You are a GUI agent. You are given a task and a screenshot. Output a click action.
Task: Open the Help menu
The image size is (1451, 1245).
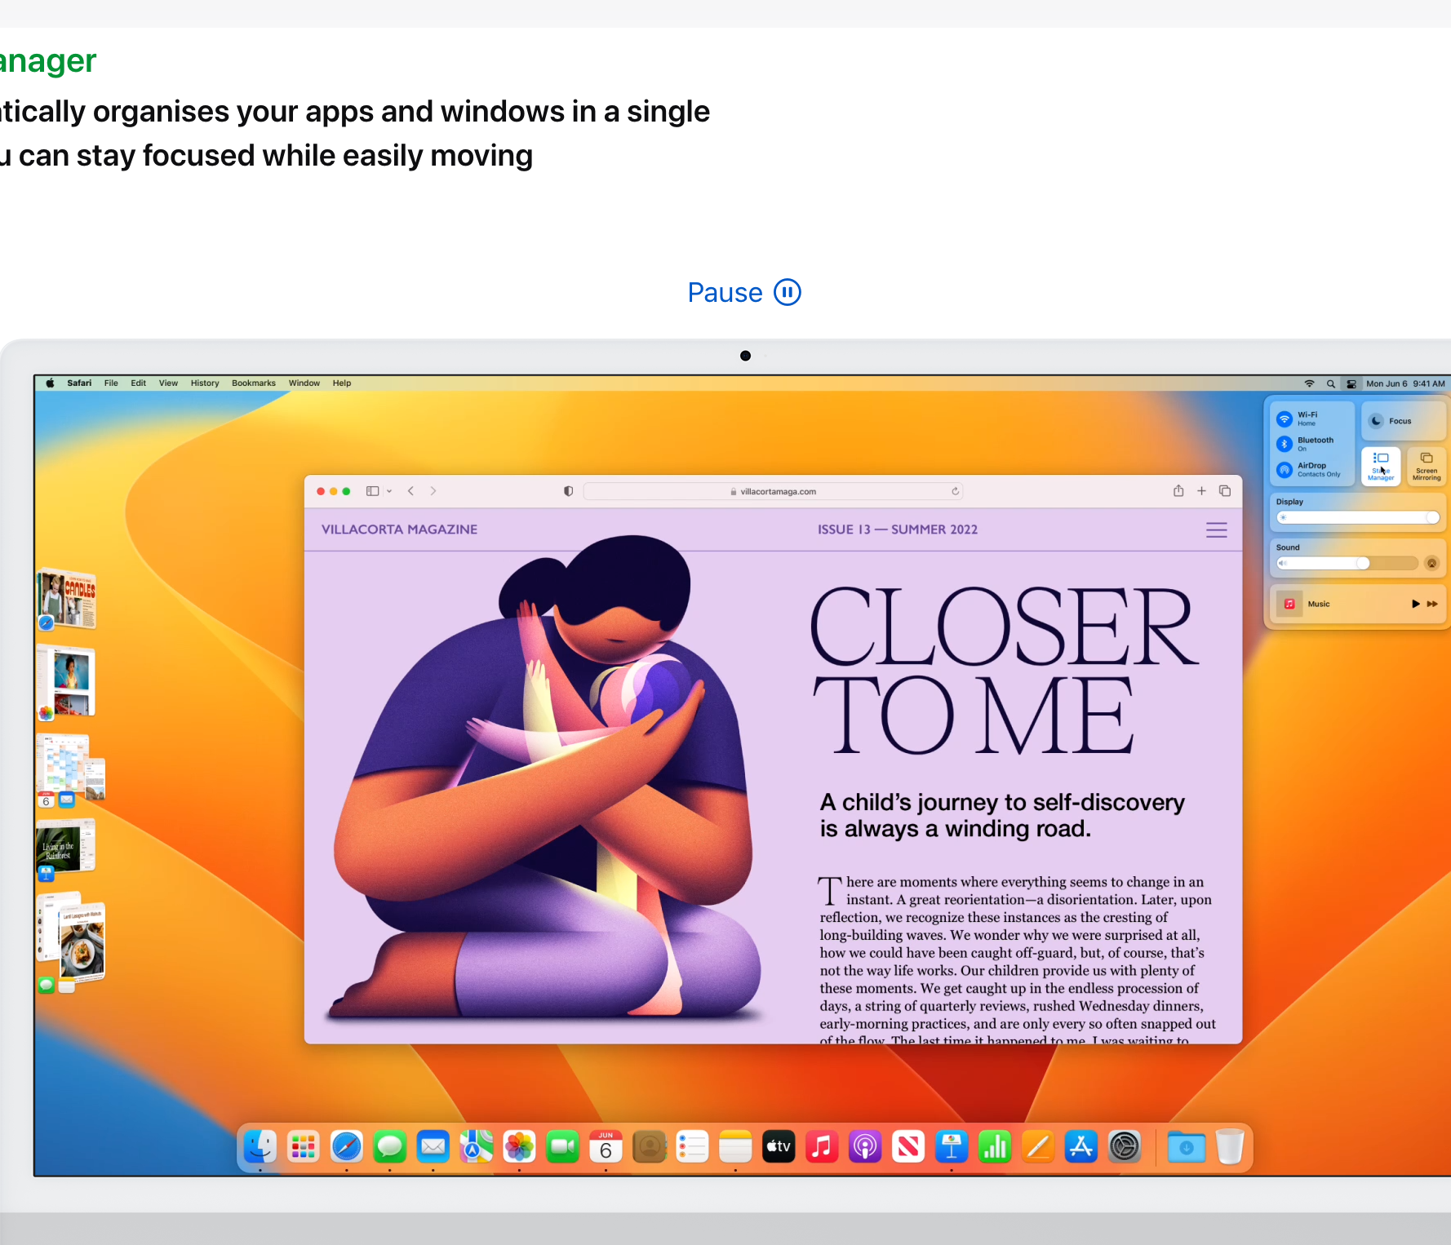pyautogui.click(x=342, y=383)
